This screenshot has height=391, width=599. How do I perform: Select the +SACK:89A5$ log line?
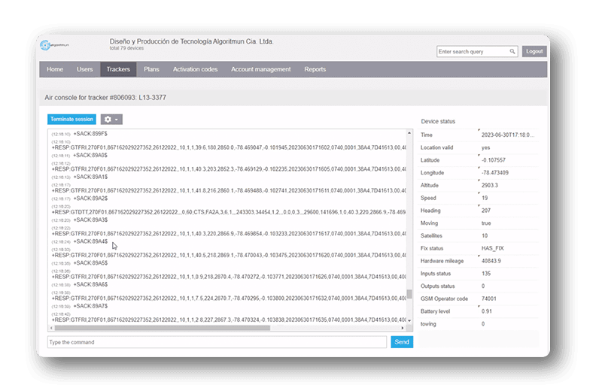coord(90,263)
